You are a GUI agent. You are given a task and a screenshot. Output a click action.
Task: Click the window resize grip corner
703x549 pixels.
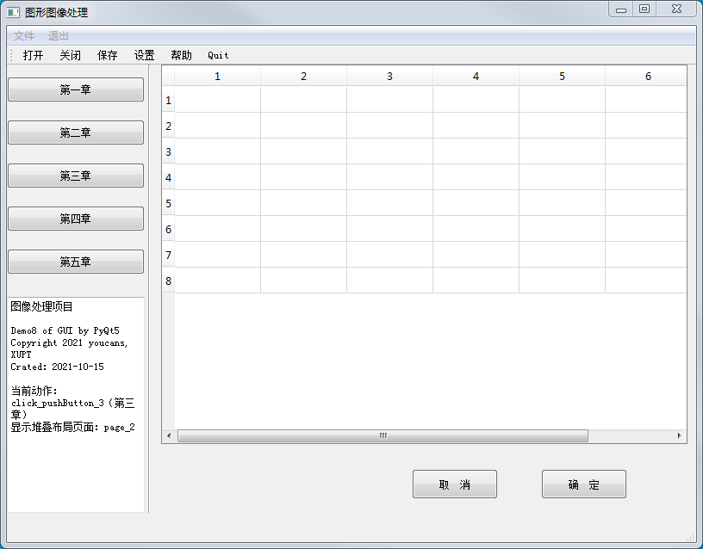click(x=691, y=537)
